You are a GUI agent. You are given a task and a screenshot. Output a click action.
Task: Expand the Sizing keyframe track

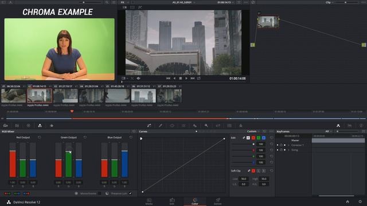[289, 150]
